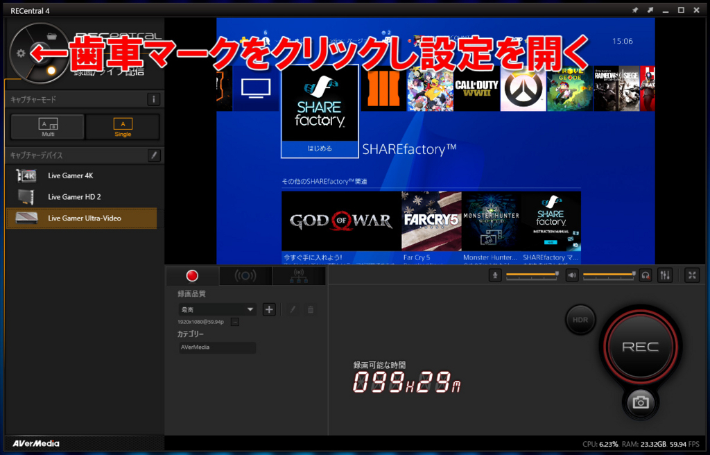The width and height of the screenshot is (710, 455).
Task: Open the 録画品質 quality dropdown showing 最高
Action: 218,309
